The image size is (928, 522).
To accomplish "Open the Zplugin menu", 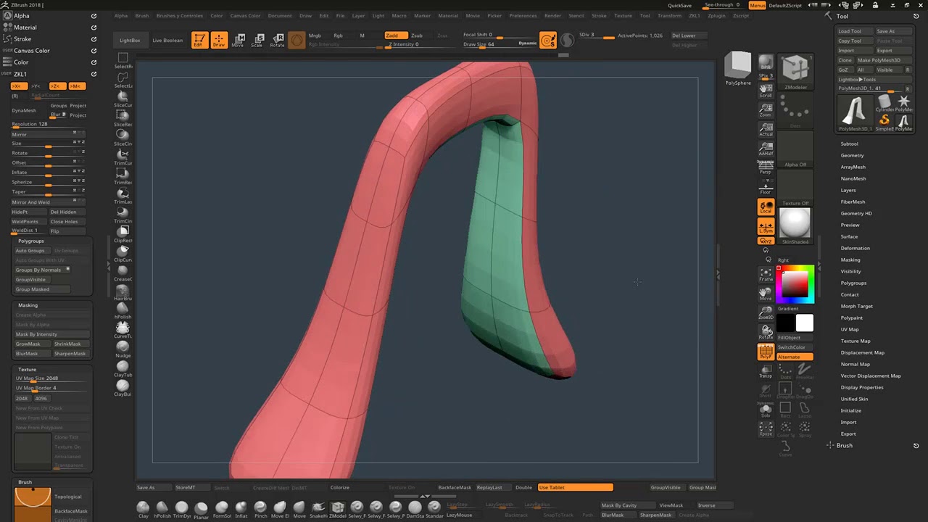I will pos(716,15).
